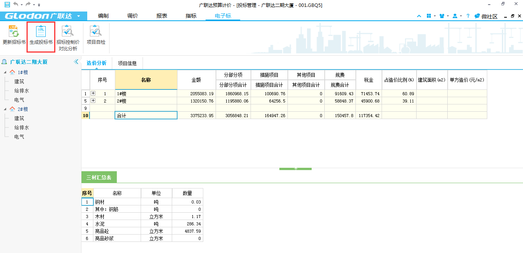This screenshot has width=523, height=253.
Task: Switch to the 报表 ribbon tab
Action: click(x=162, y=16)
